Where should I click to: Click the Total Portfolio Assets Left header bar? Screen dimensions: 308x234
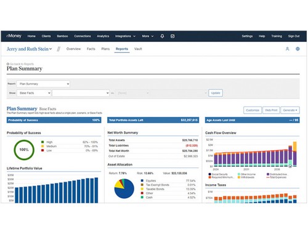click(153, 120)
